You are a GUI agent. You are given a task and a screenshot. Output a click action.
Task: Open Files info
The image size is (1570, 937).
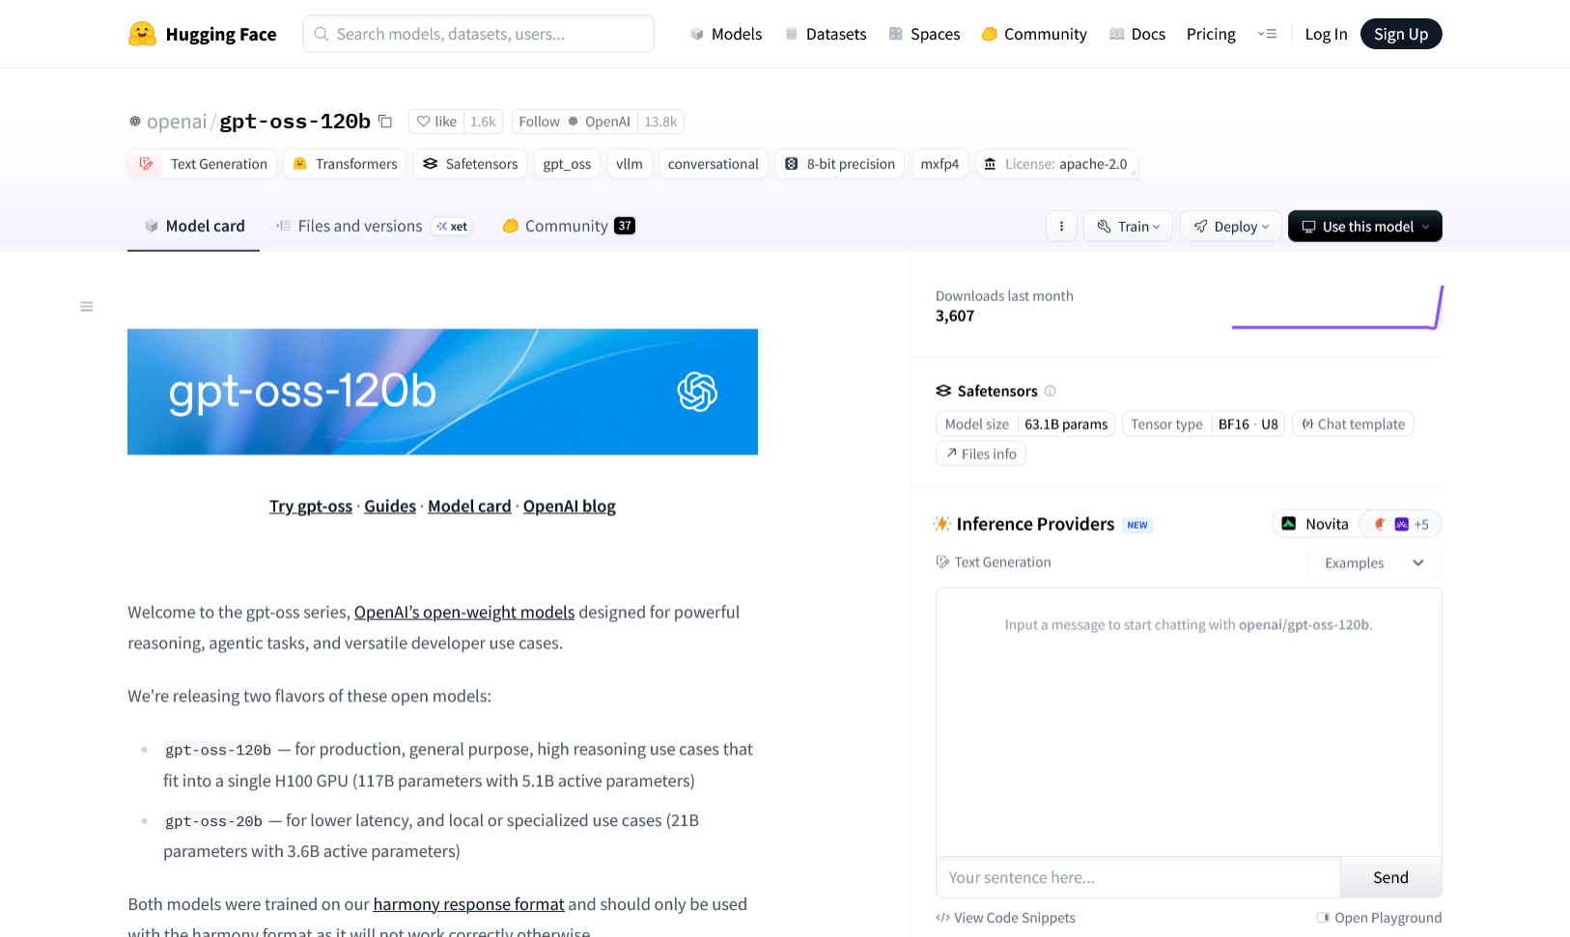981,454
